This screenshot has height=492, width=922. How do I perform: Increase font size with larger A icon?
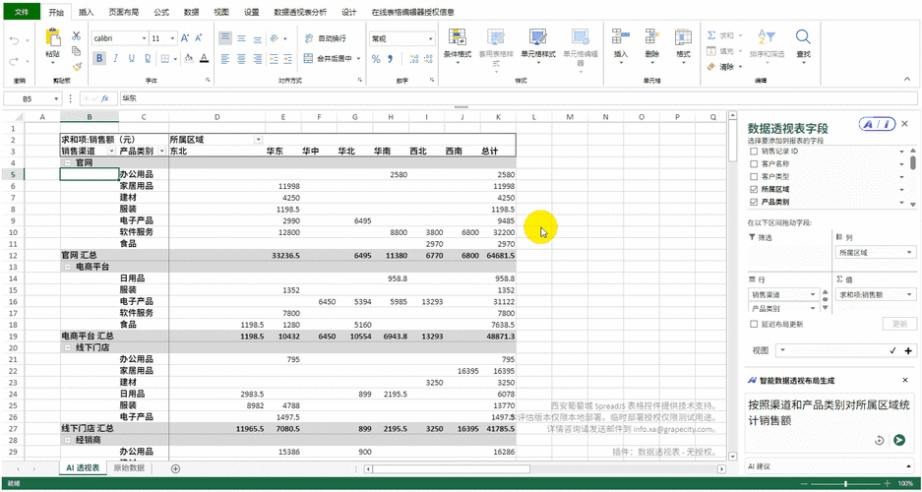coord(185,38)
